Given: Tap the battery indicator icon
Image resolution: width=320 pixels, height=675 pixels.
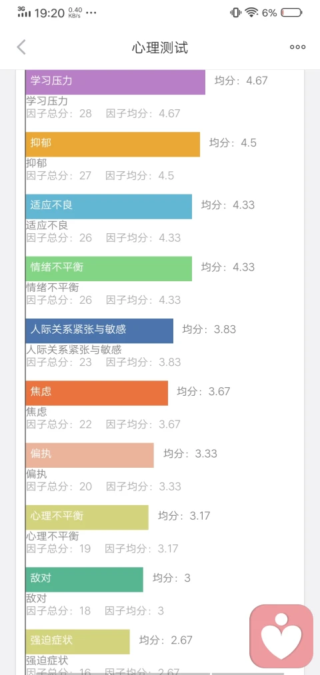Looking at the screenshot, I should point(291,13).
